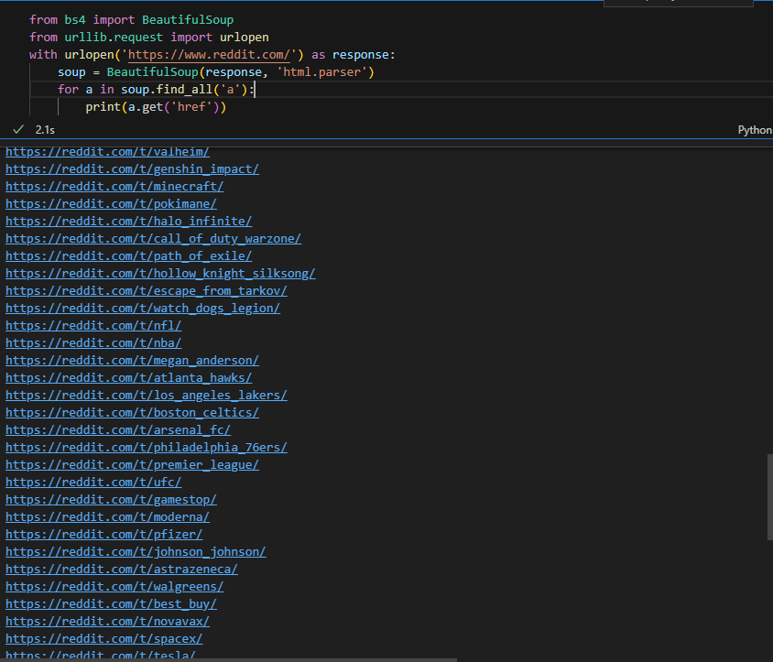Open the boston_celtics link

132,413
